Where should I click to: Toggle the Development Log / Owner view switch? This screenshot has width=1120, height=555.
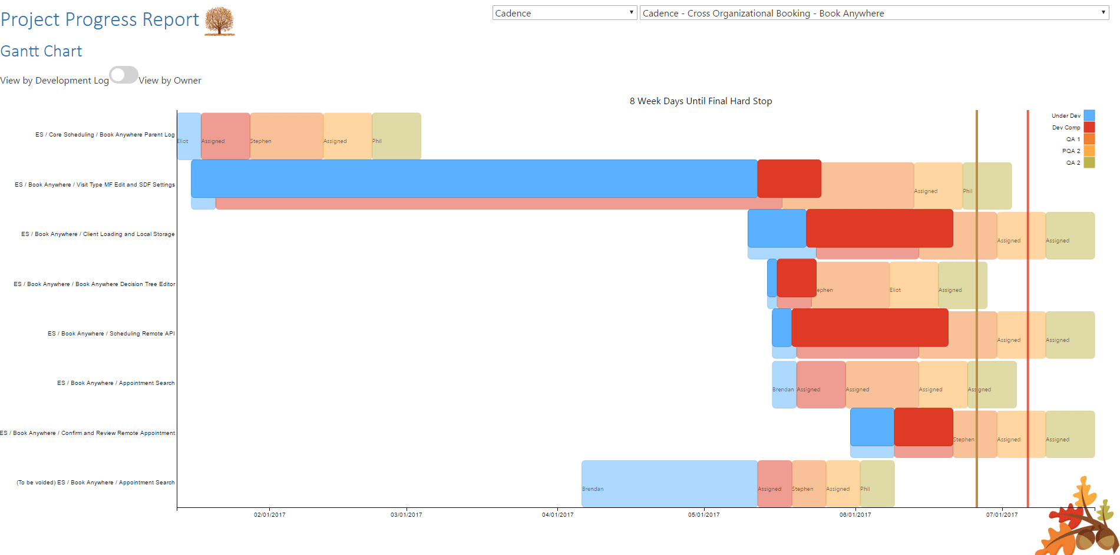click(x=124, y=75)
